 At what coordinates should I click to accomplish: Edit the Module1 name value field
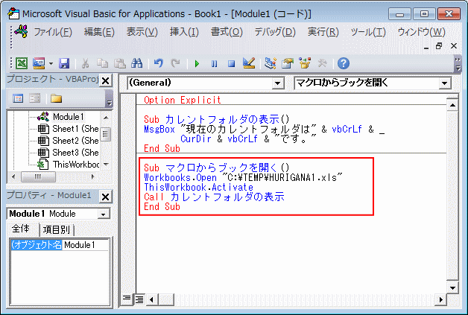[86, 245]
